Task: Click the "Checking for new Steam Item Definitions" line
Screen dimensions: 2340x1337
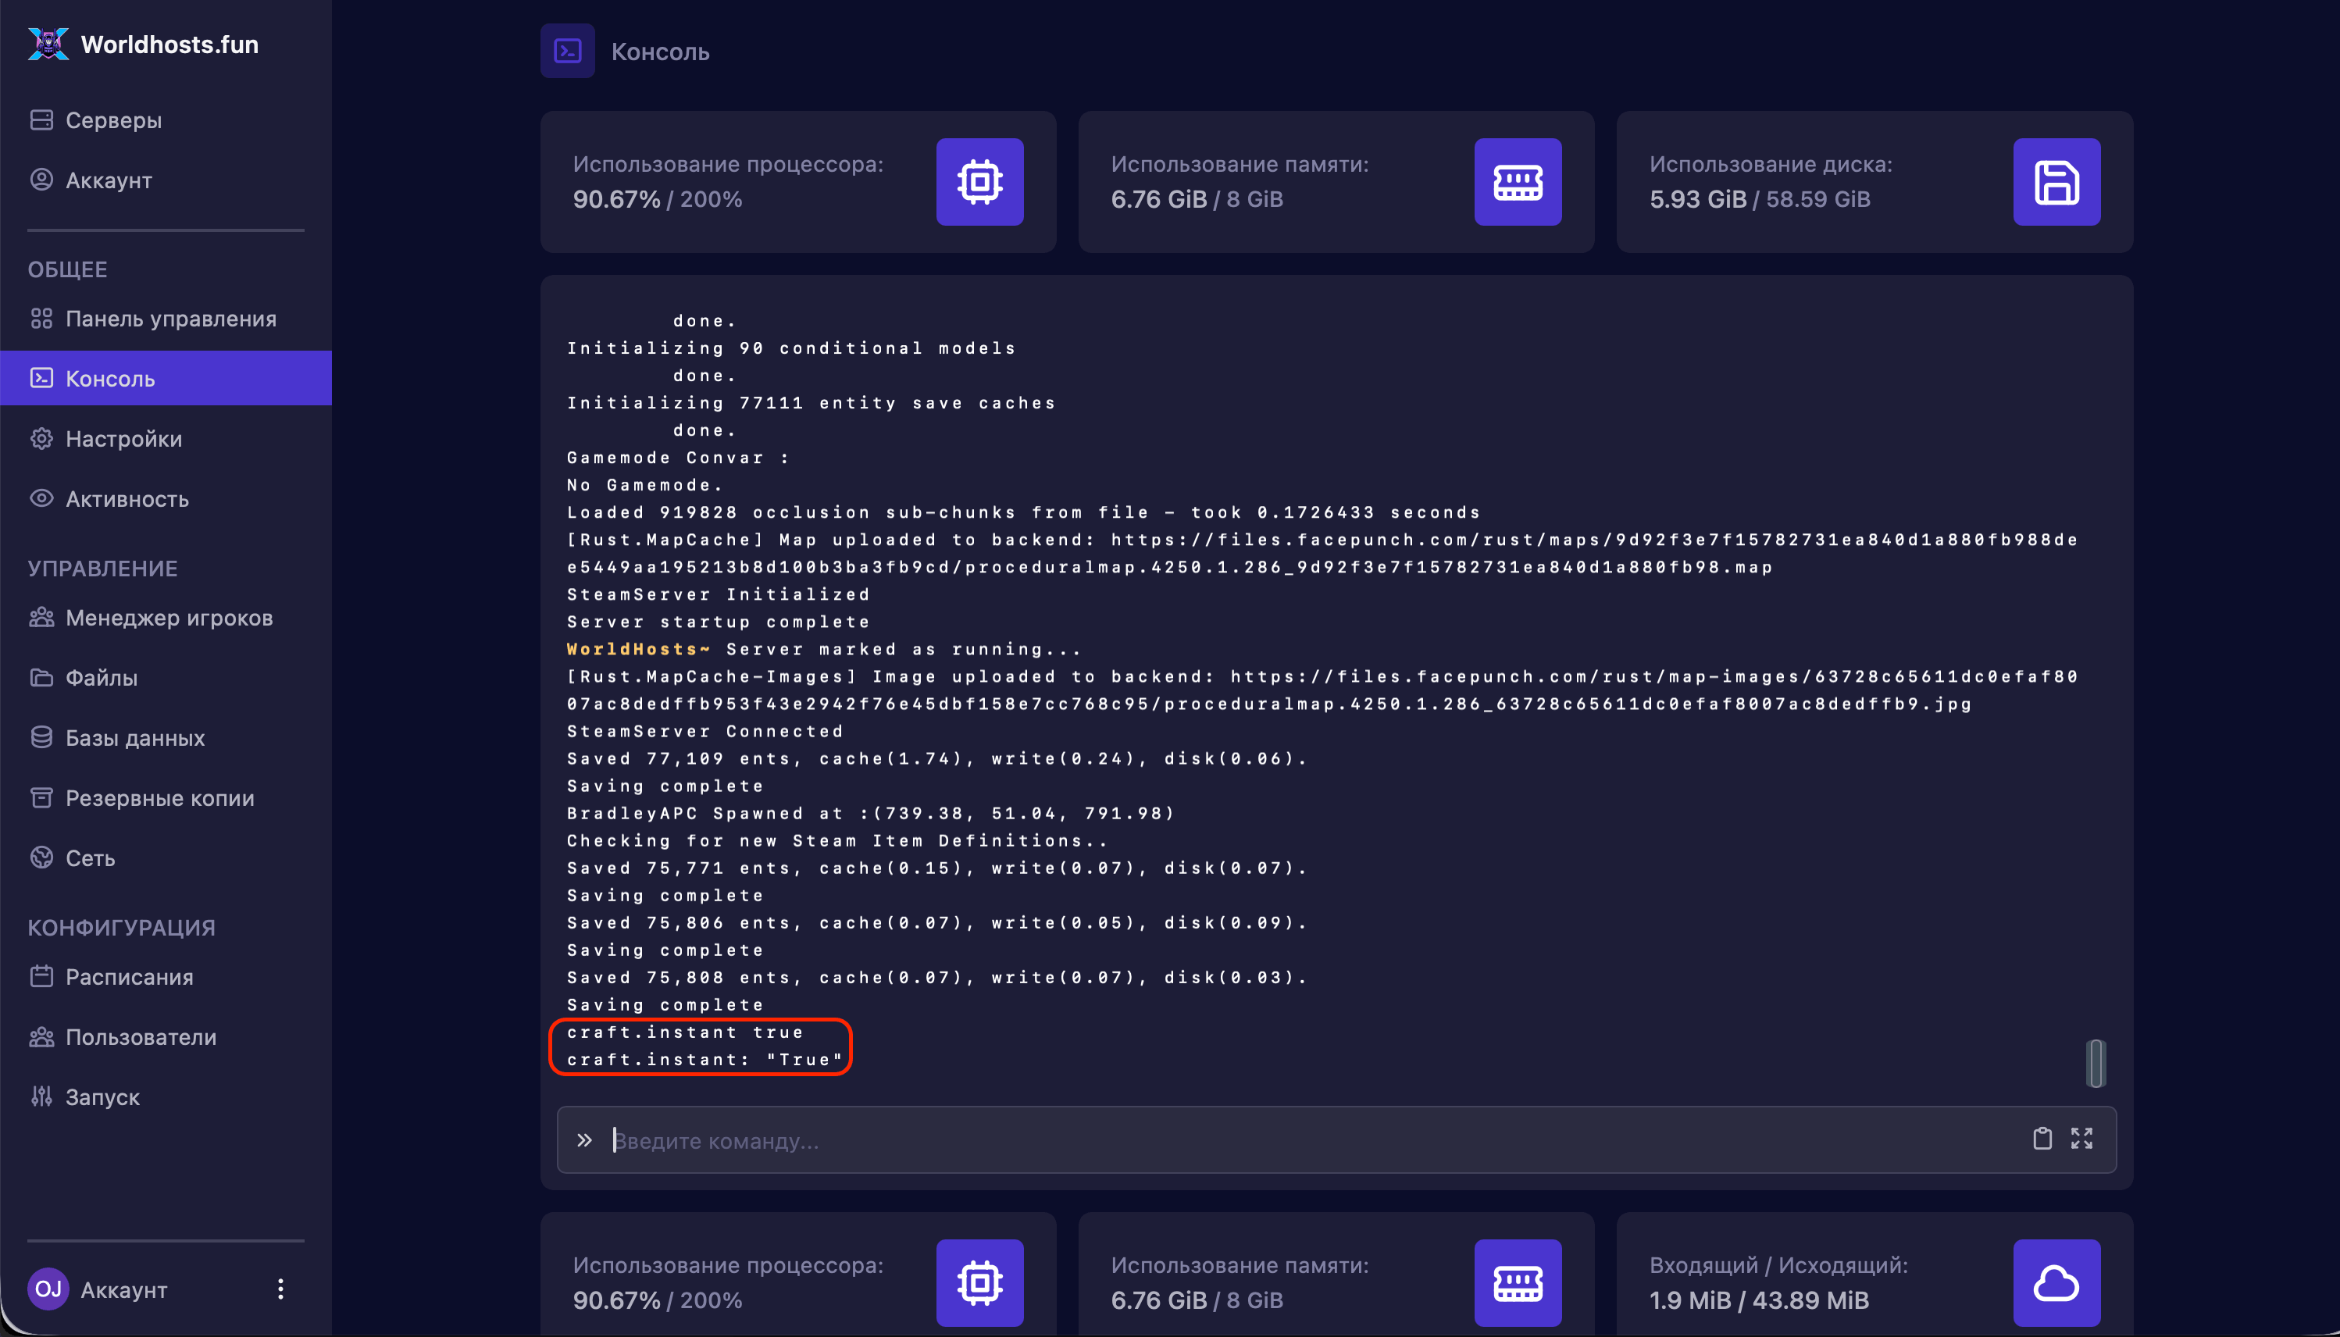Action: 837,841
